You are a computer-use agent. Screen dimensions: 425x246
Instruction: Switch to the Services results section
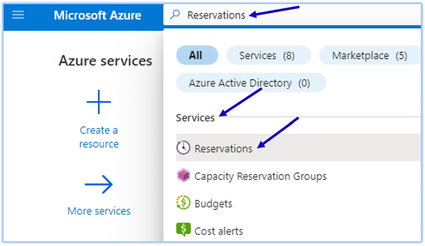(x=195, y=118)
